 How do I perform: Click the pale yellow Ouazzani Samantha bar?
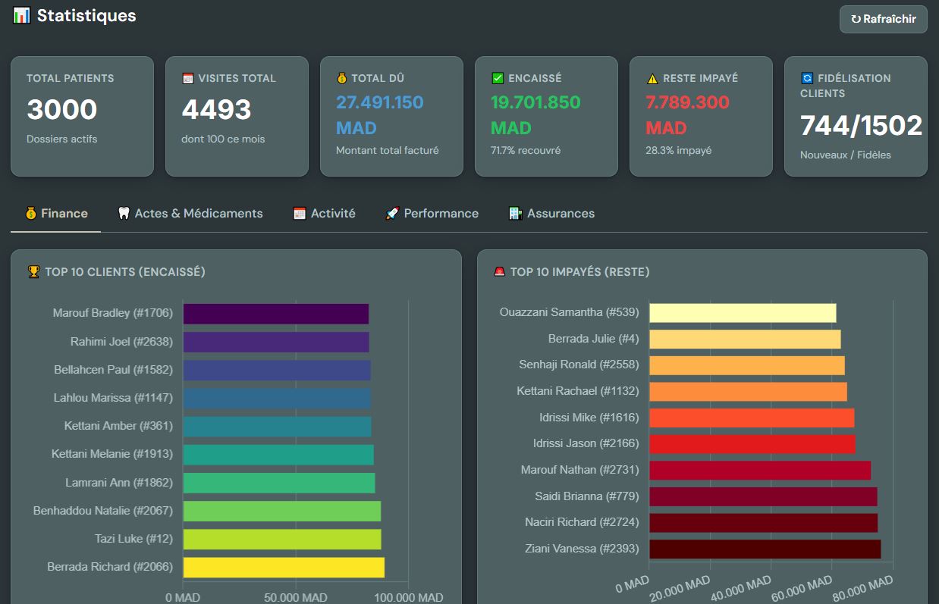743,313
